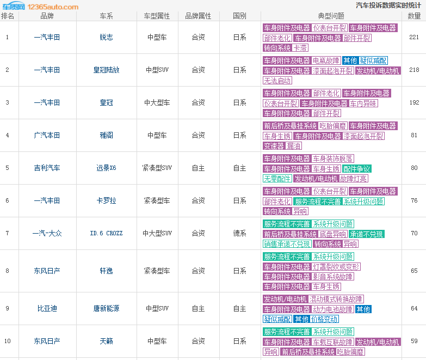This screenshot has width=426, height=360.
Task: Click the blue 其他 疑似减配 tag for 皇冠陆放
Action: pyautogui.click(x=365, y=60)
